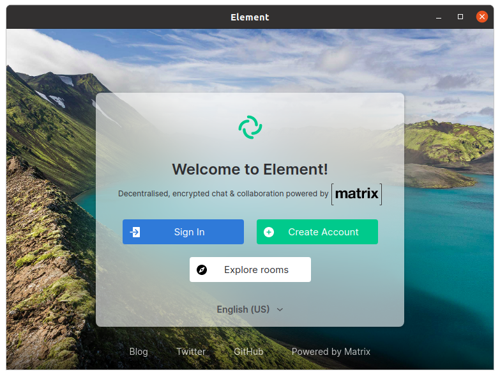This screenshot has width=500, height=376.
Task: Click the login arrow icon on Sign In
Action: 135,232
